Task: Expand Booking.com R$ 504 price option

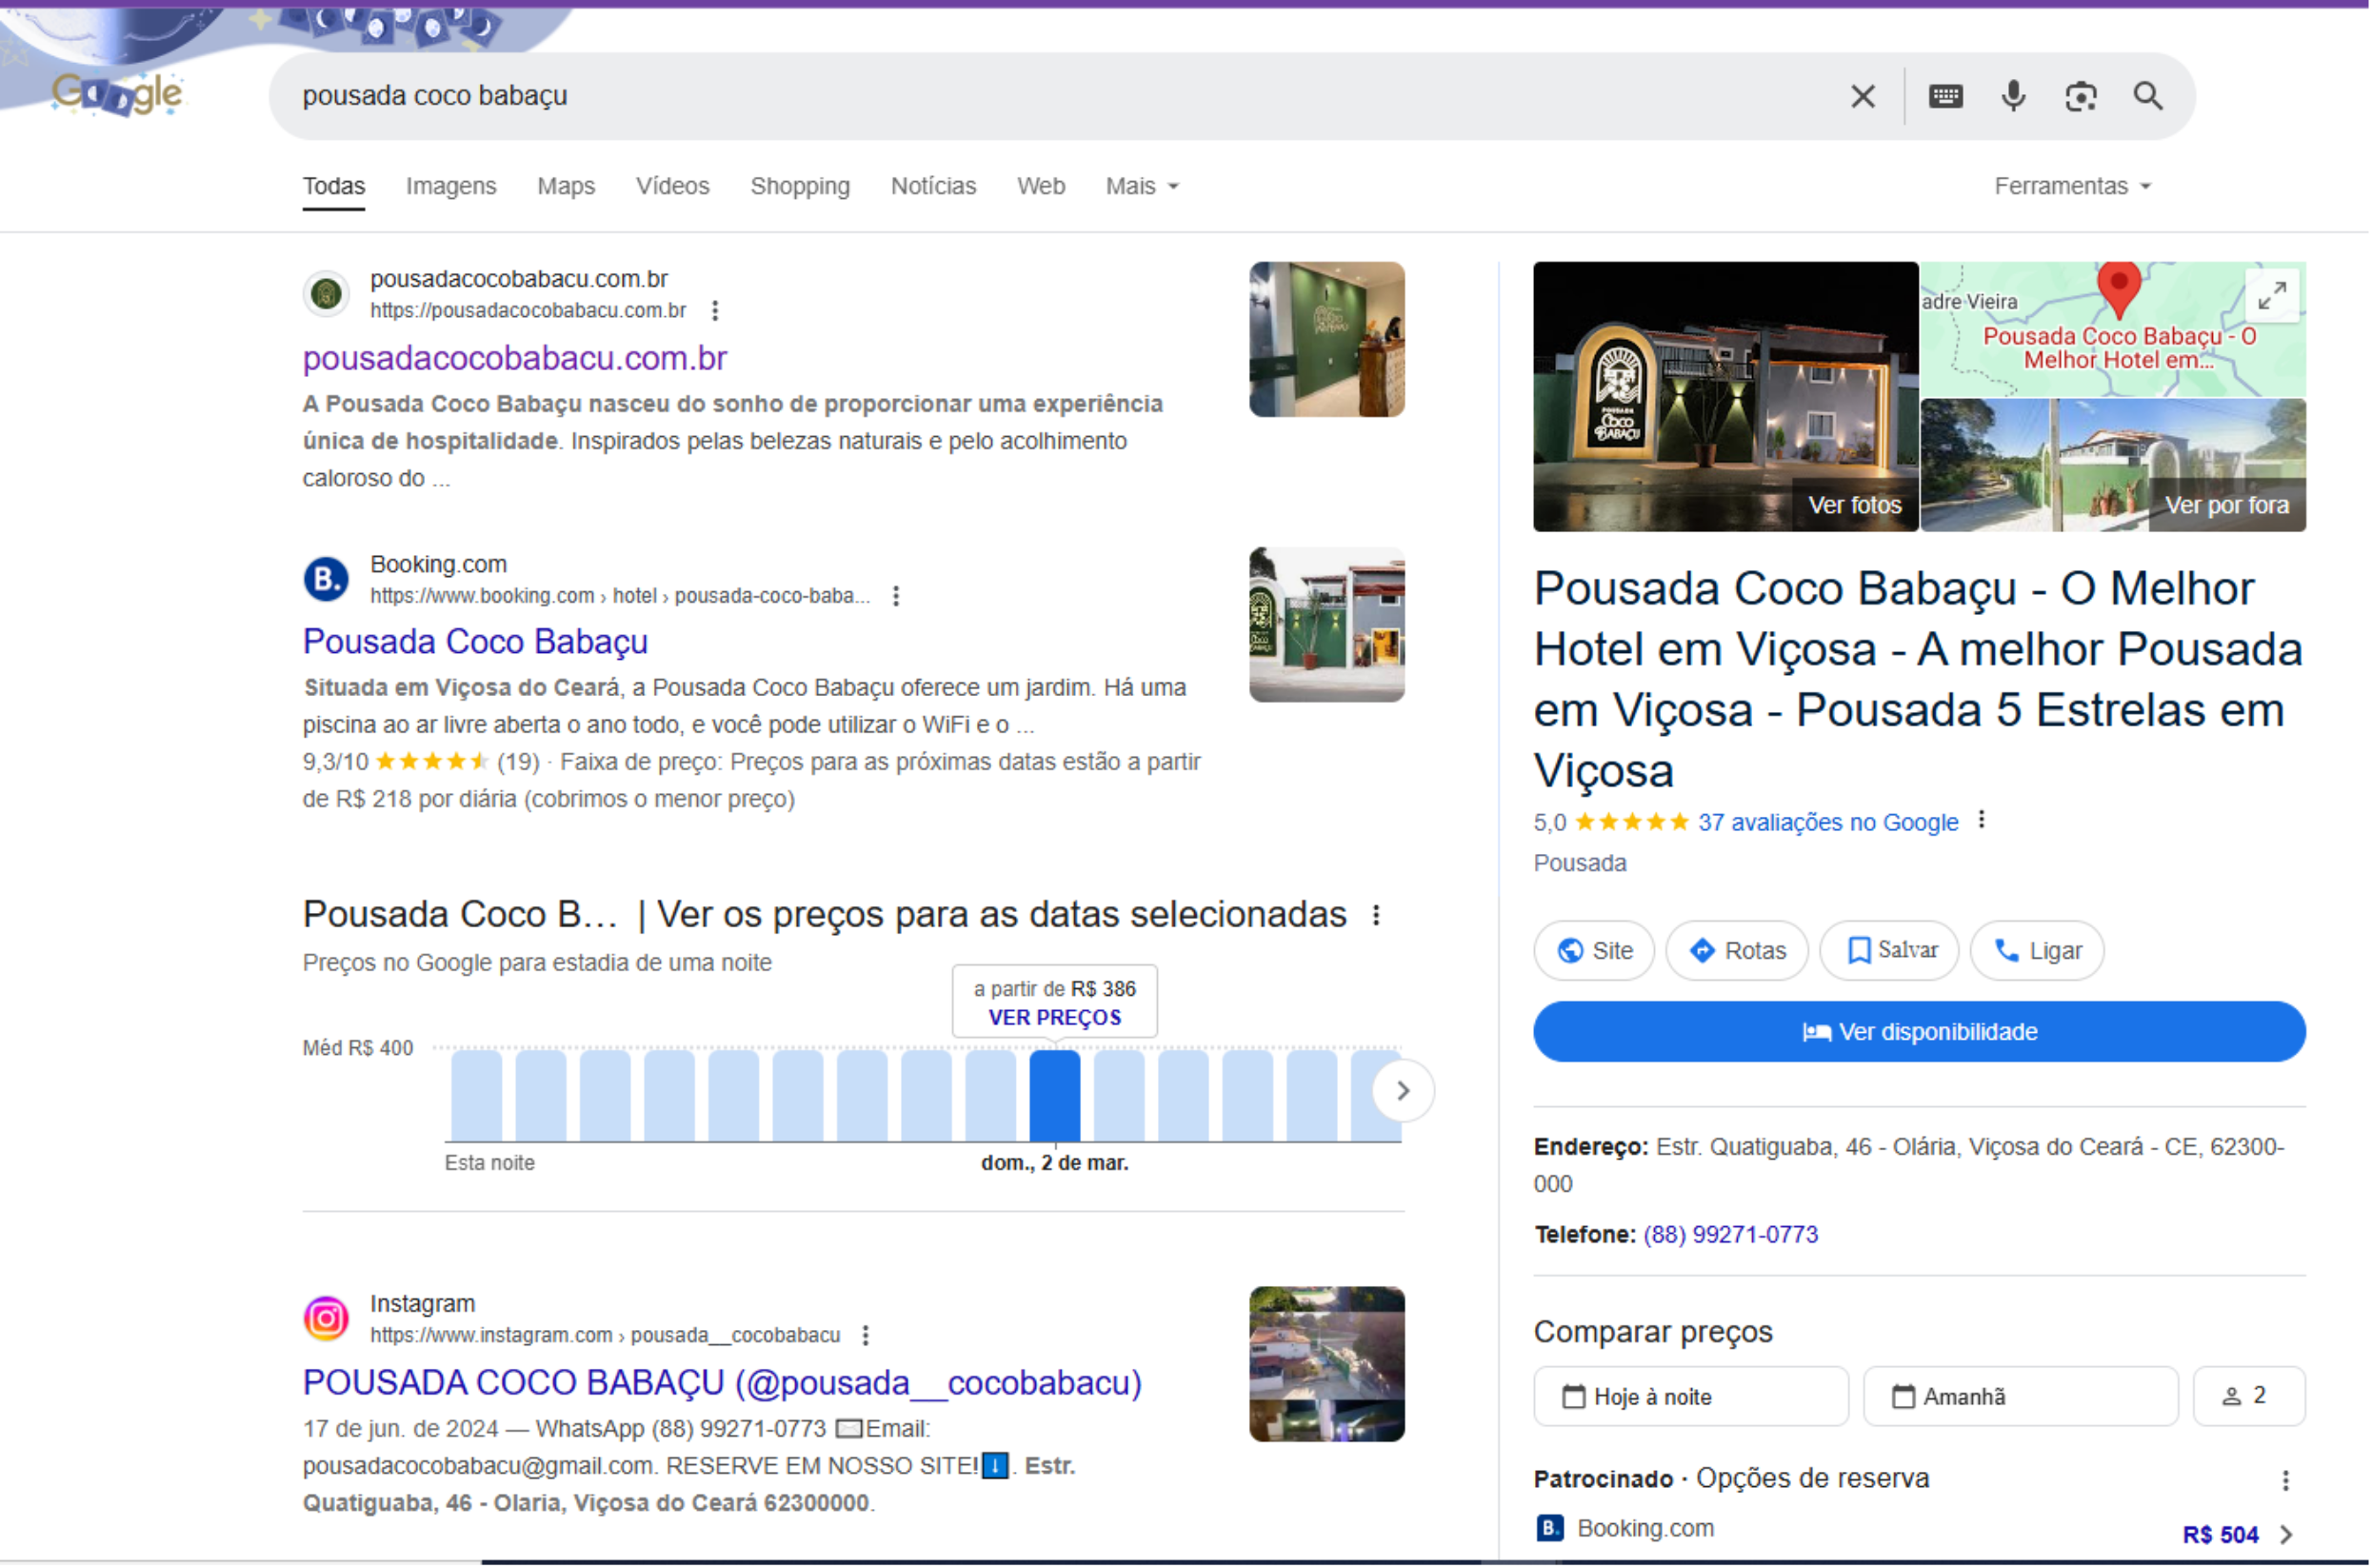Action: tap(2236, 1535)
